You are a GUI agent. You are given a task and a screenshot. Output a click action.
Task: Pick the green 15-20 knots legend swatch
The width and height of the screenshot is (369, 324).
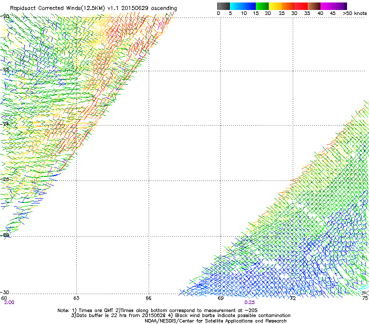[x=262, y=6]
